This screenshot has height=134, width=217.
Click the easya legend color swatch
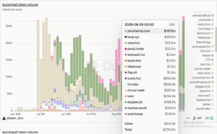212,55
